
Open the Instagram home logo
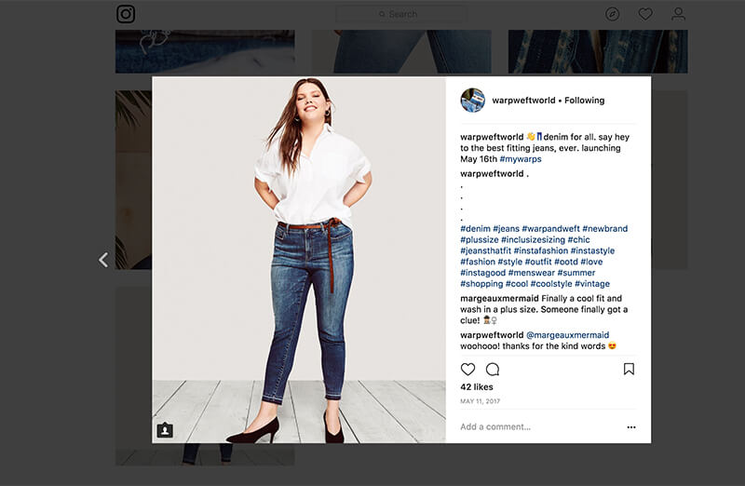click(126, 14)
